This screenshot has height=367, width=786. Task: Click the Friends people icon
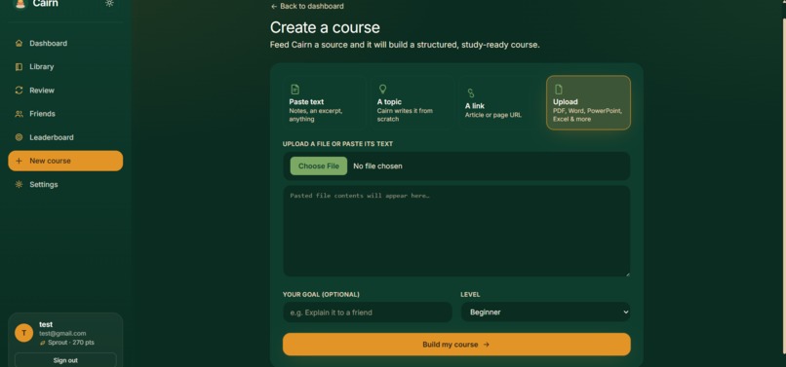tap(20, 114)
